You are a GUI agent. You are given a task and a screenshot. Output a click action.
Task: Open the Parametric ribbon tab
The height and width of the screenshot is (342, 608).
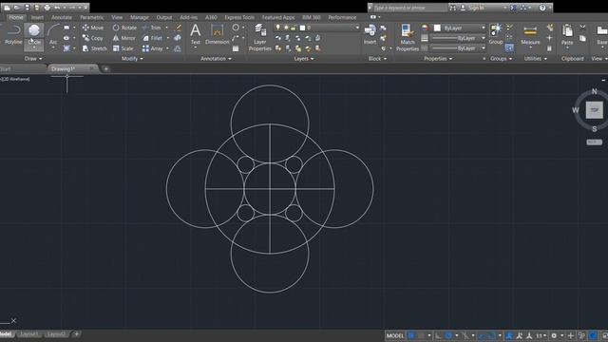(92, 17)
